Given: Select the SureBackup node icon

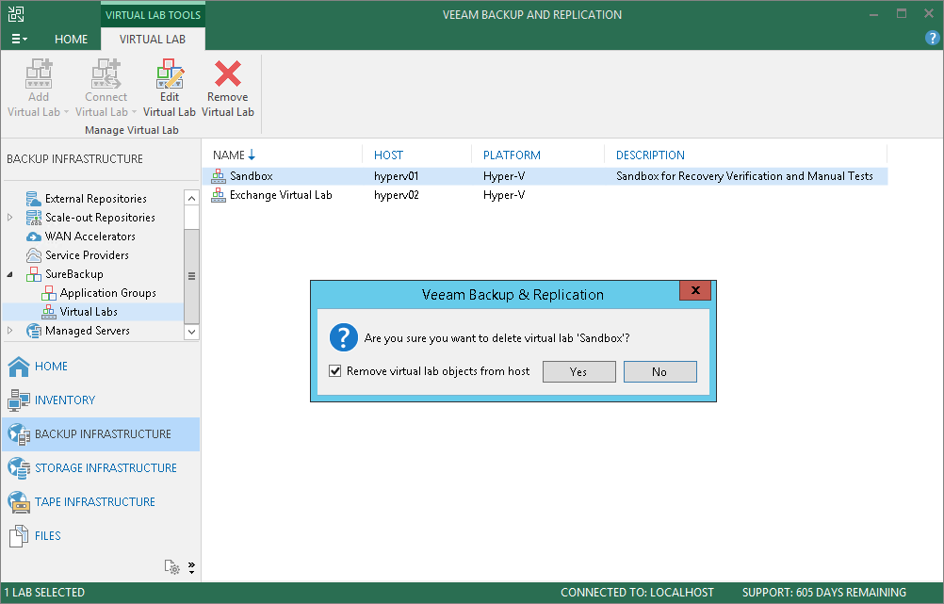Looking at the screenshot, I should tap(34, 274).
